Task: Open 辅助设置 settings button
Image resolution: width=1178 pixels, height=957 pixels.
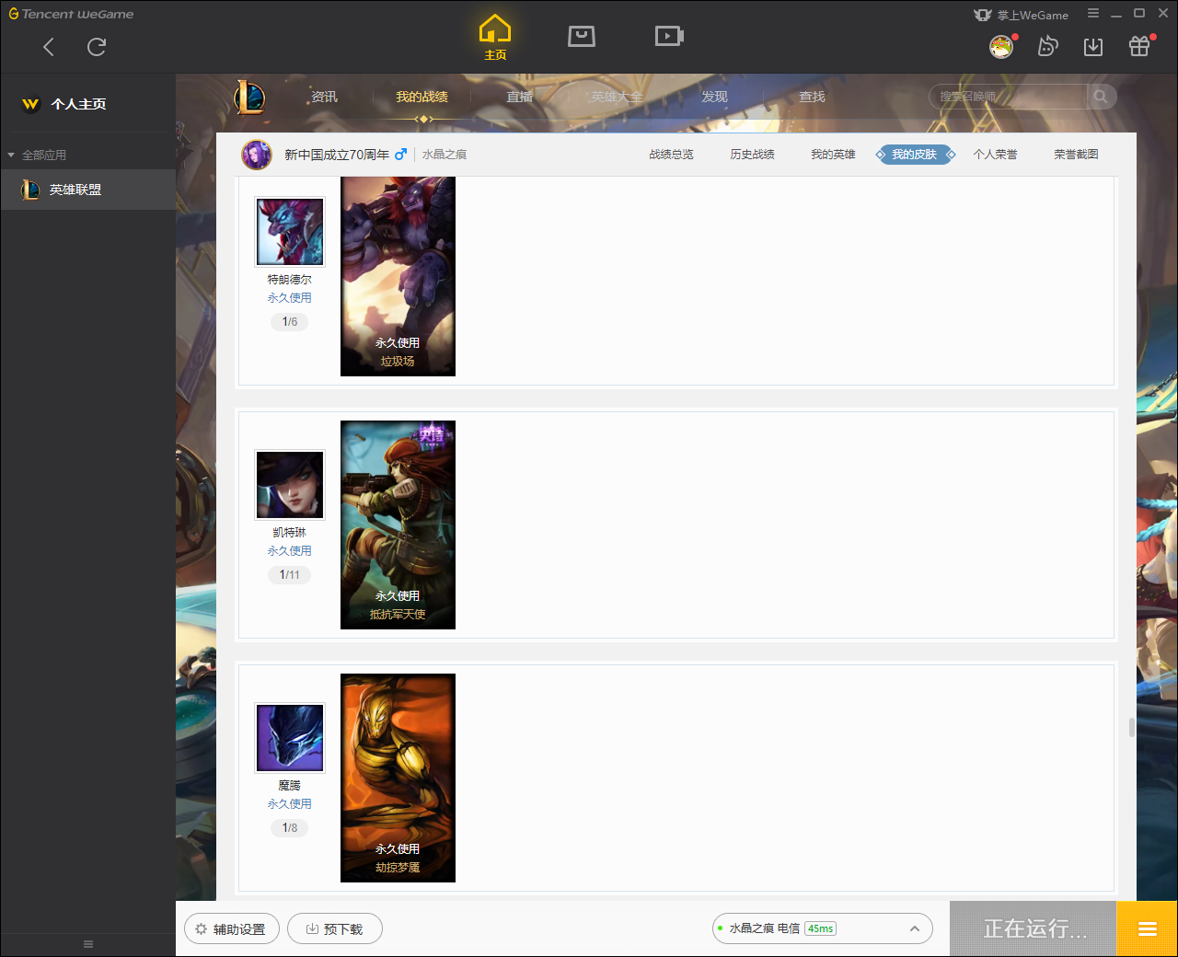Action: coord(231,928)
